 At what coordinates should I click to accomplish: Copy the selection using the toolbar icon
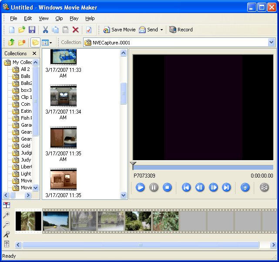point(55,30)
